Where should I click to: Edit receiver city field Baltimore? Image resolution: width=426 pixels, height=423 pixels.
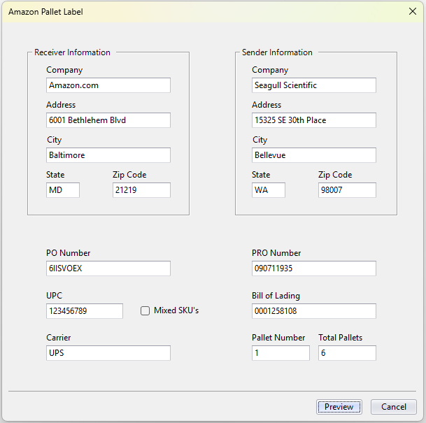(x=108, y=155)
